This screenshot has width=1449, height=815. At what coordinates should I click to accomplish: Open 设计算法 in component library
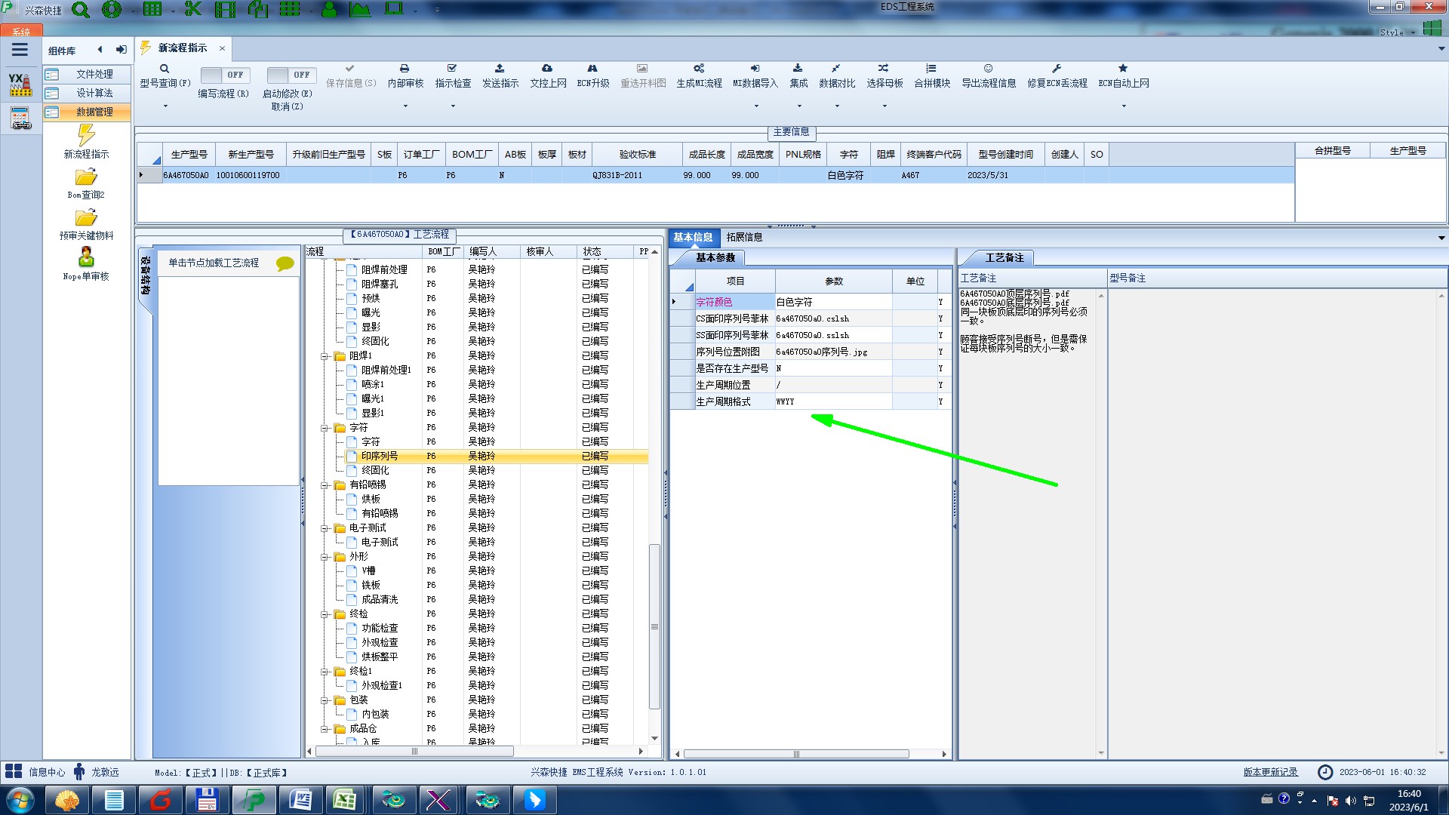pyautogui.click(x=87, y=93)
